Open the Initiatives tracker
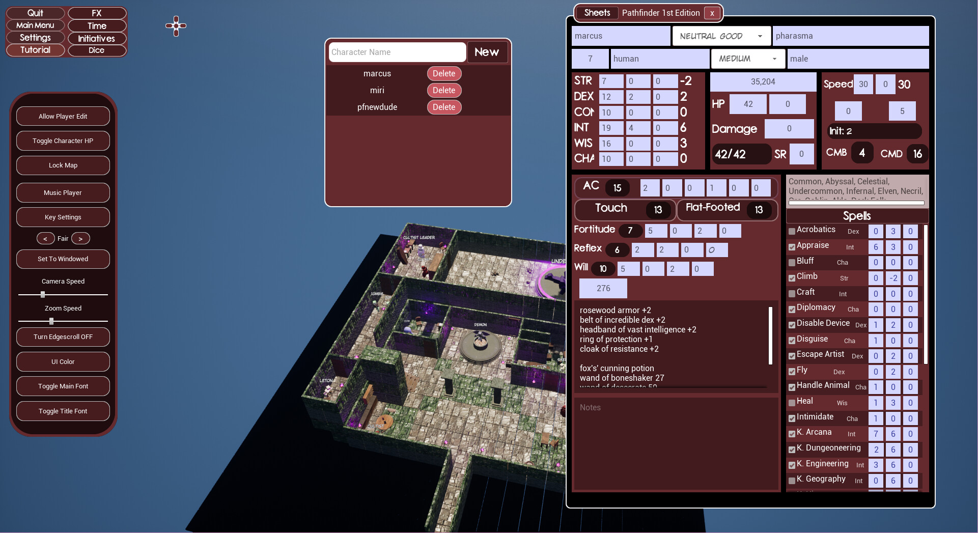Screen dimensions: 978x533 [96, 38]
